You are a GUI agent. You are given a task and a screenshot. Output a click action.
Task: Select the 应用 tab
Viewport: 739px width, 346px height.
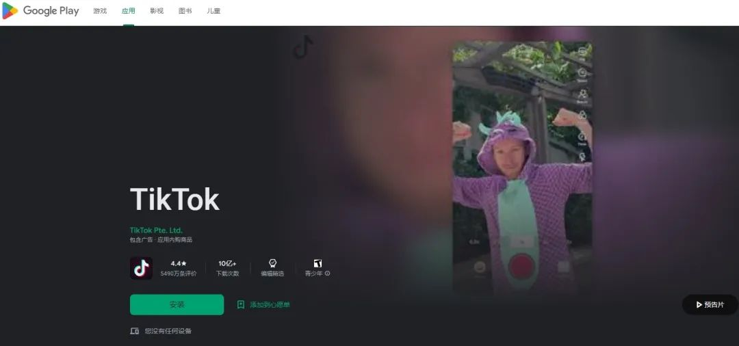coord(128,11)
